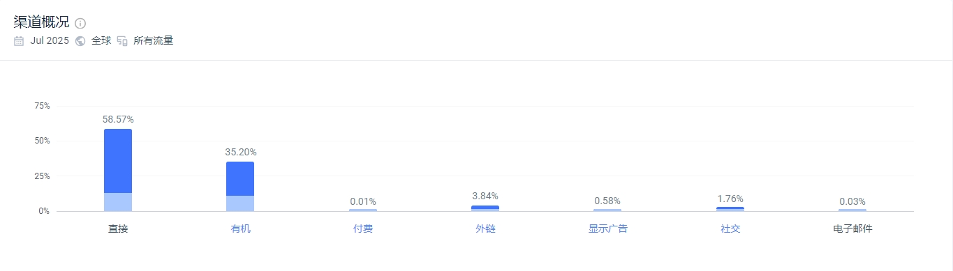This screenshot has width=953, height=271.
Task: Open the 有机 channel link
Action: coord(240,229)
